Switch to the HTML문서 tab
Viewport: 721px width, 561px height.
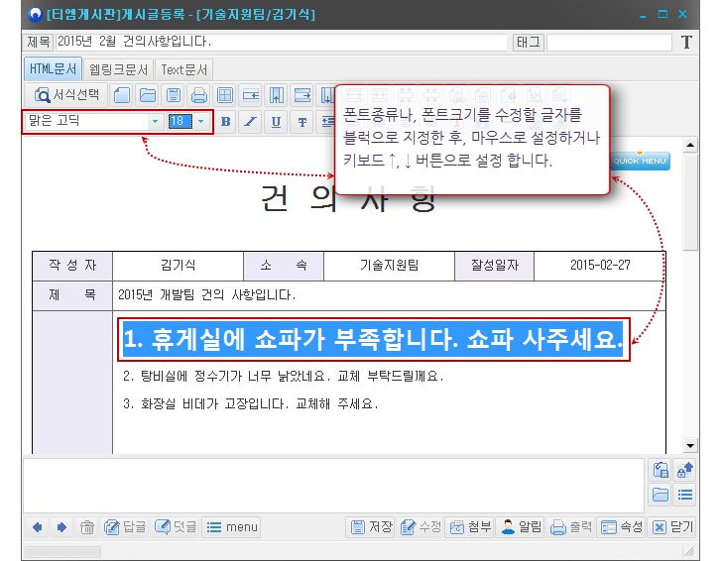[x=53, y=69]
